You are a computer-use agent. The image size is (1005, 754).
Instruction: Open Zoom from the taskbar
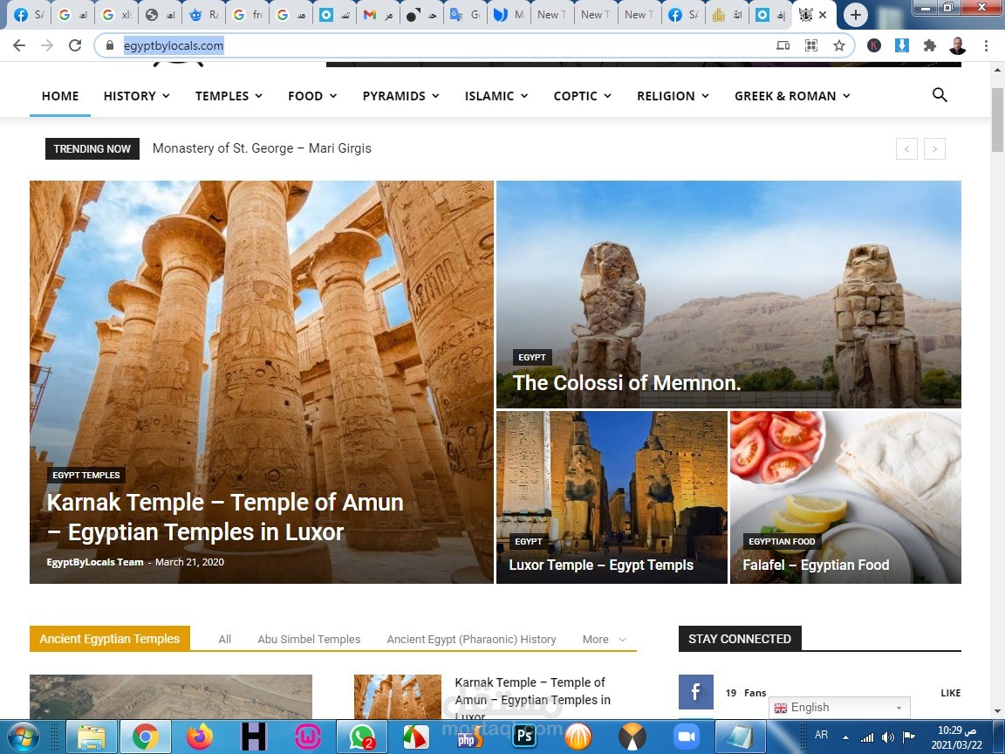(687, 737)
